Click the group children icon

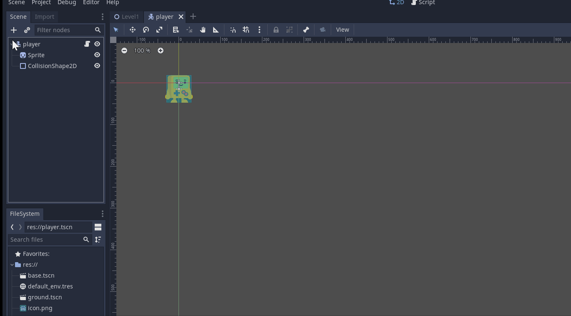coord(289,30)
